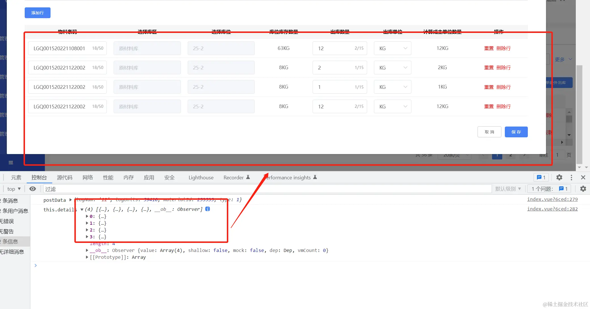Open default log level dropdown
The image size is (590, 309).
(x=508, y=189)
